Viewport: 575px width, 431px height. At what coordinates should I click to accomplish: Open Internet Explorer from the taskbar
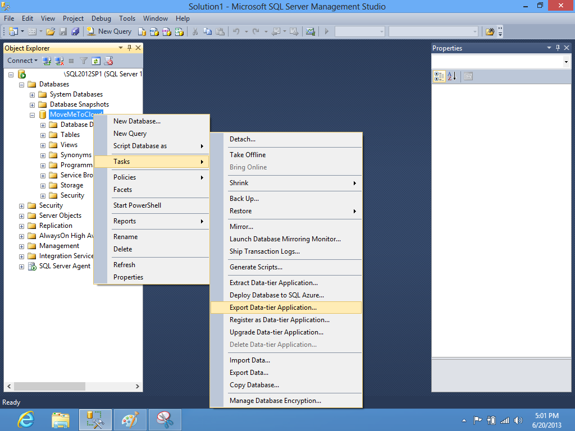(x=26, y=419)
